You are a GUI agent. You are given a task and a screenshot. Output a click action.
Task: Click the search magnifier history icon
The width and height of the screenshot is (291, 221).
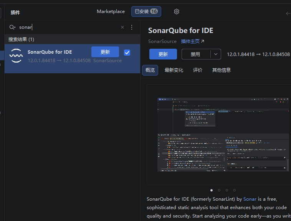pyautogui.click(x=12, y=27)
